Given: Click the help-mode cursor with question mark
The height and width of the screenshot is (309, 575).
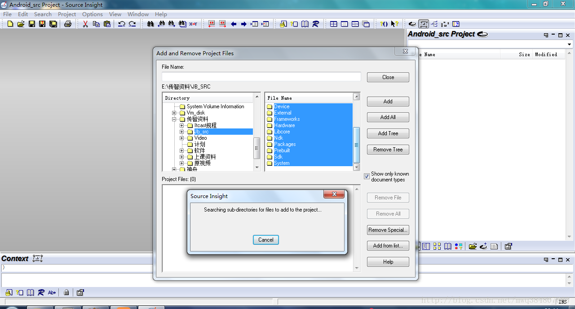Looking at the screenshot, I should click(394, 24).
